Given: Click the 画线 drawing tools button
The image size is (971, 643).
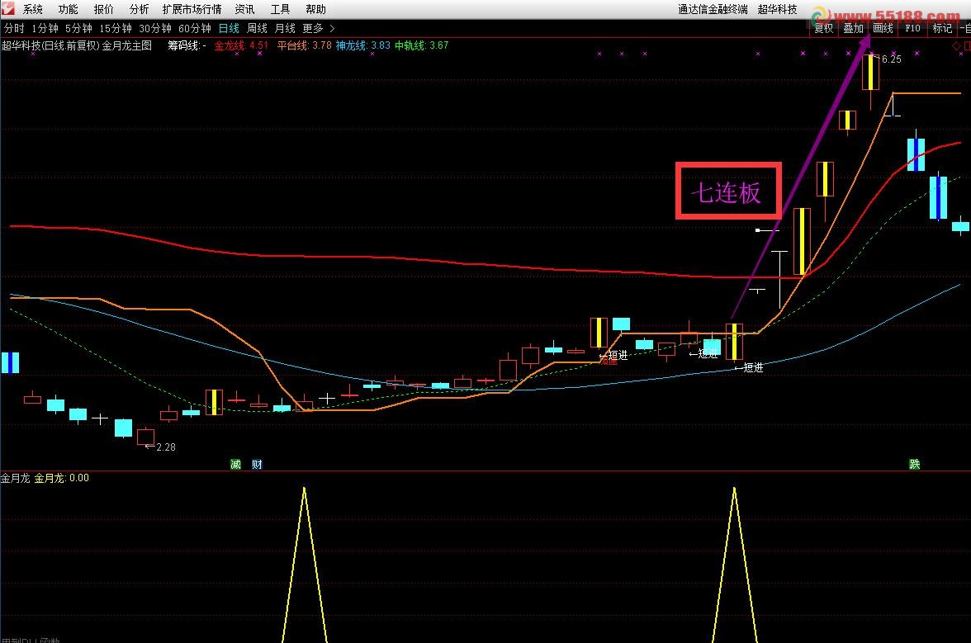Looking at the screenshot, I should 883,28.
